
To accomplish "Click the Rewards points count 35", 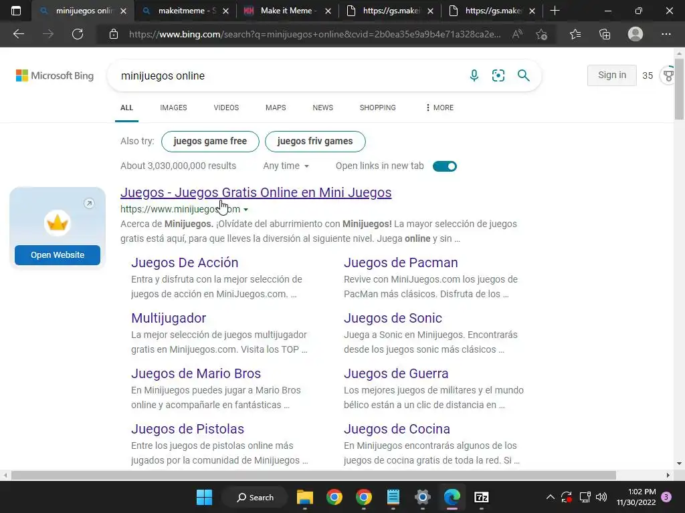I will click(x=648, y=75).
